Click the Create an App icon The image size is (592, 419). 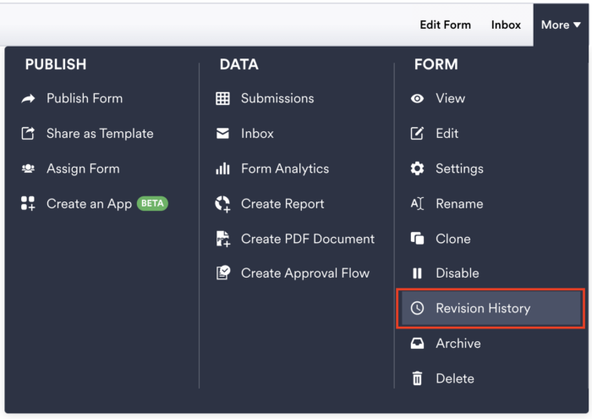click(x=29, y=204)
